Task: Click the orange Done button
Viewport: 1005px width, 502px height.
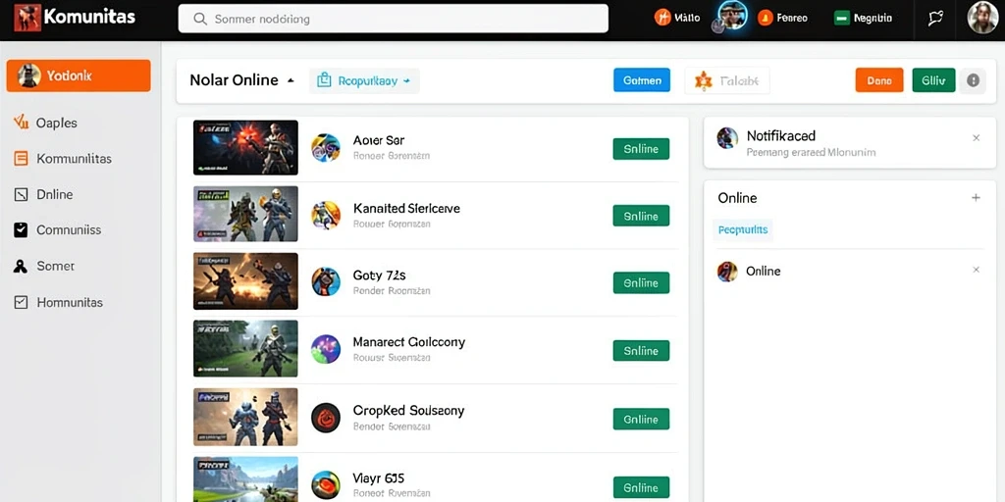Action: pos(879,80)
